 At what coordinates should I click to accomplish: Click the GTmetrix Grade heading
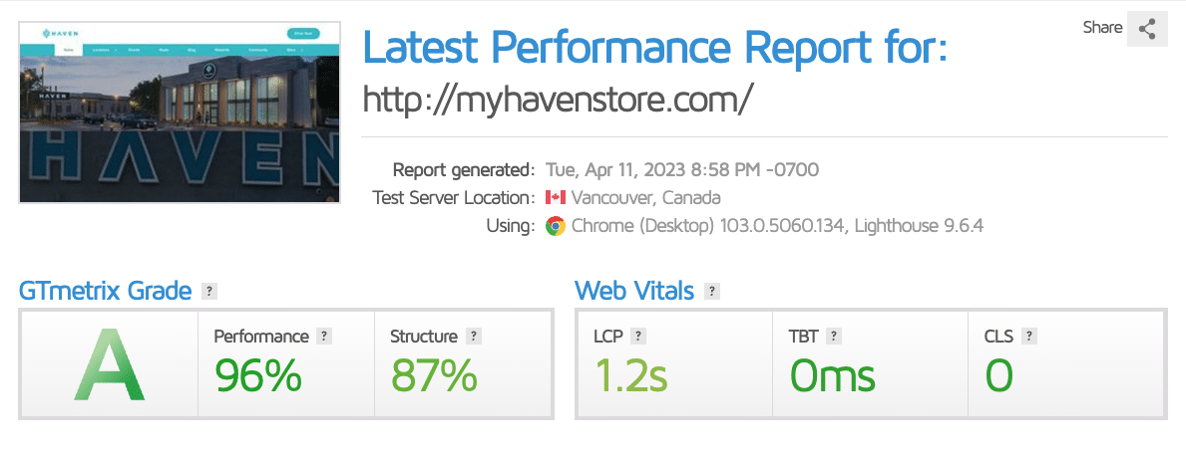(105, 291)
